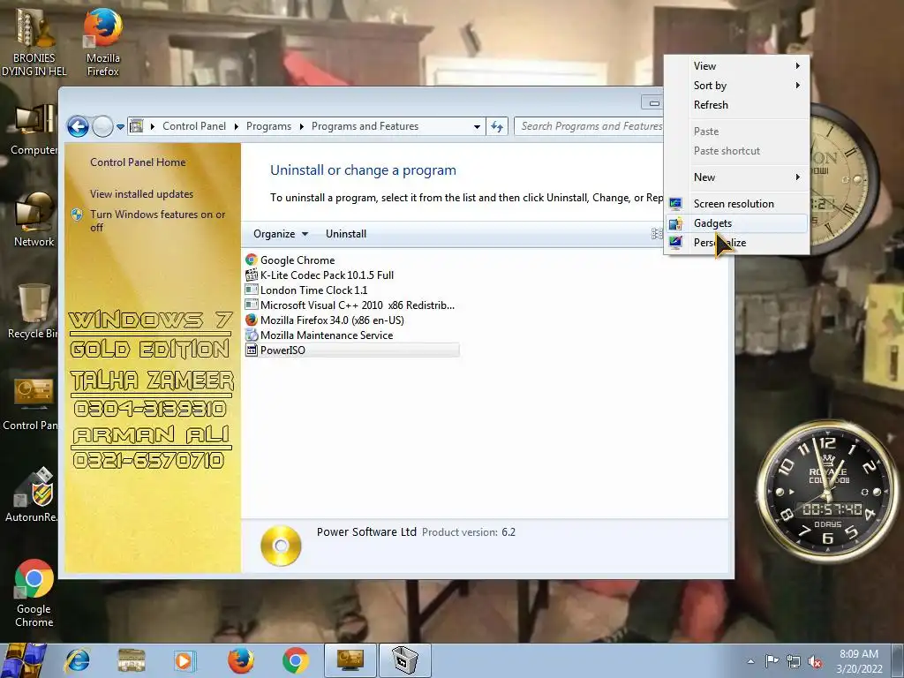Click Control Panel in the breadcrumb
This screenshot has width=904, height=678.
[x=194, y=126]
